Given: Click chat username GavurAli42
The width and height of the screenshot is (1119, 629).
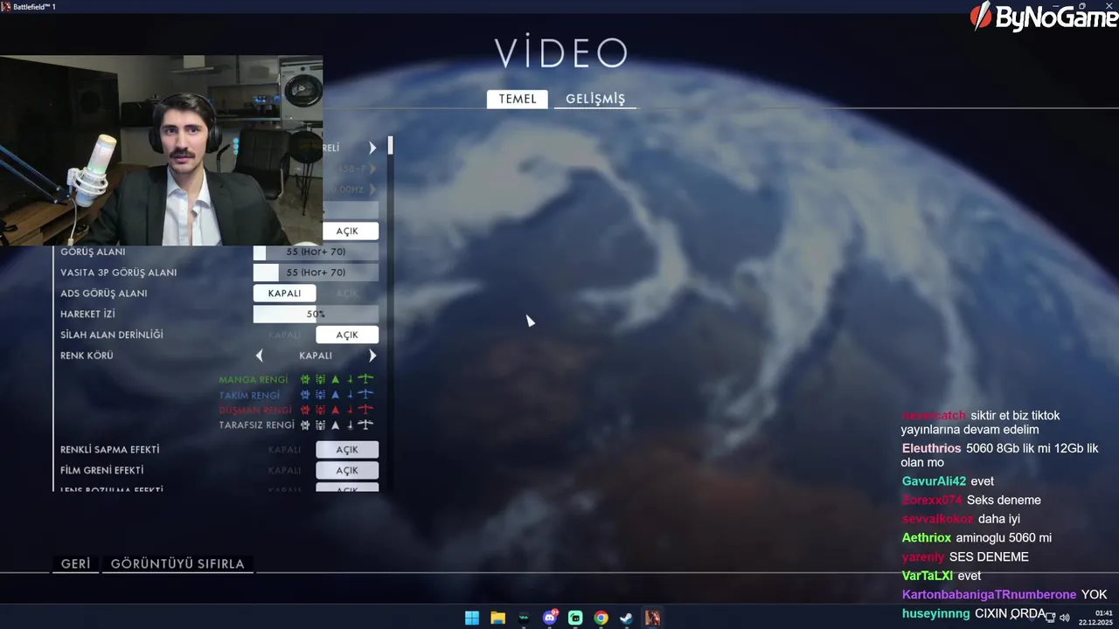Looking at the screenshot, I should pyautogui.click(x=934, y=481).
